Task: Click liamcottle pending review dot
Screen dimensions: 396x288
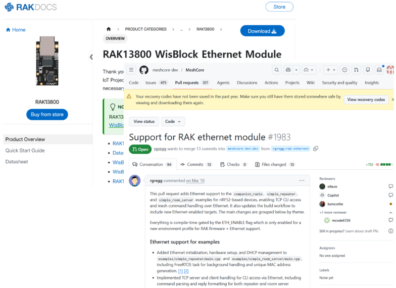Action: pyautogui.click(x=391, y=204)
